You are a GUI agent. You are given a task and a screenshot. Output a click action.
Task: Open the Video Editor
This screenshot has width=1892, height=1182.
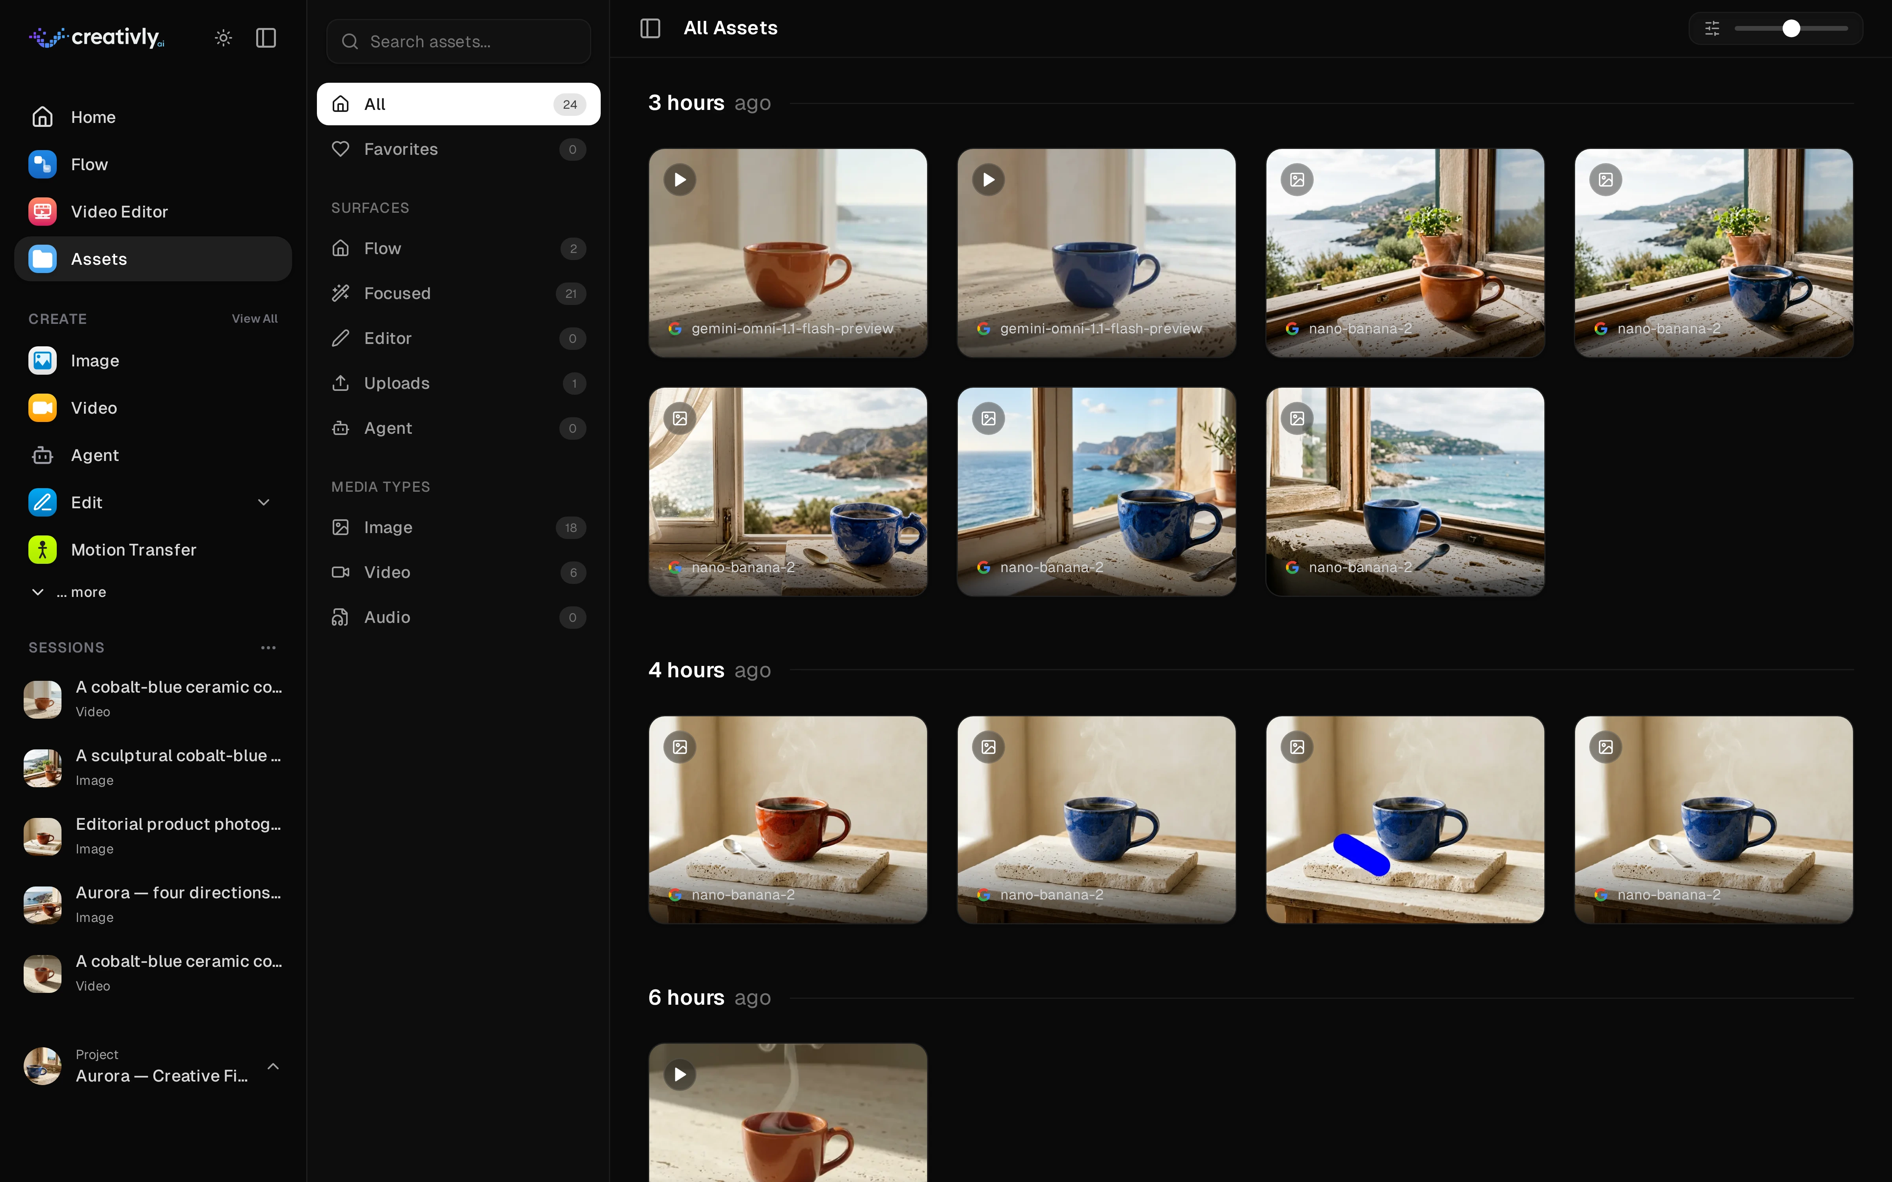(153, 212)
